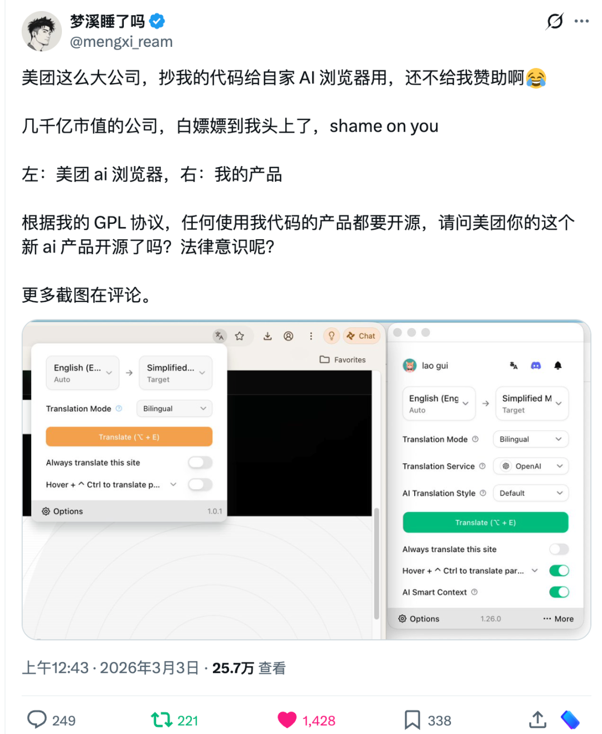The height and width of the screenshot is (734, 602).
Task: Turn off Hover + Ctrl translate toggle on right
Action: point(559,570)
